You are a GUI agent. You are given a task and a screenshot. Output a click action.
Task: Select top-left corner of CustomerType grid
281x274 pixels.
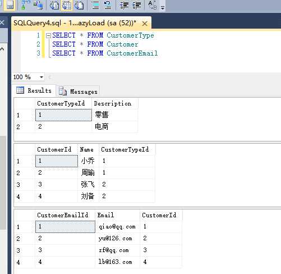coord(25,103)
